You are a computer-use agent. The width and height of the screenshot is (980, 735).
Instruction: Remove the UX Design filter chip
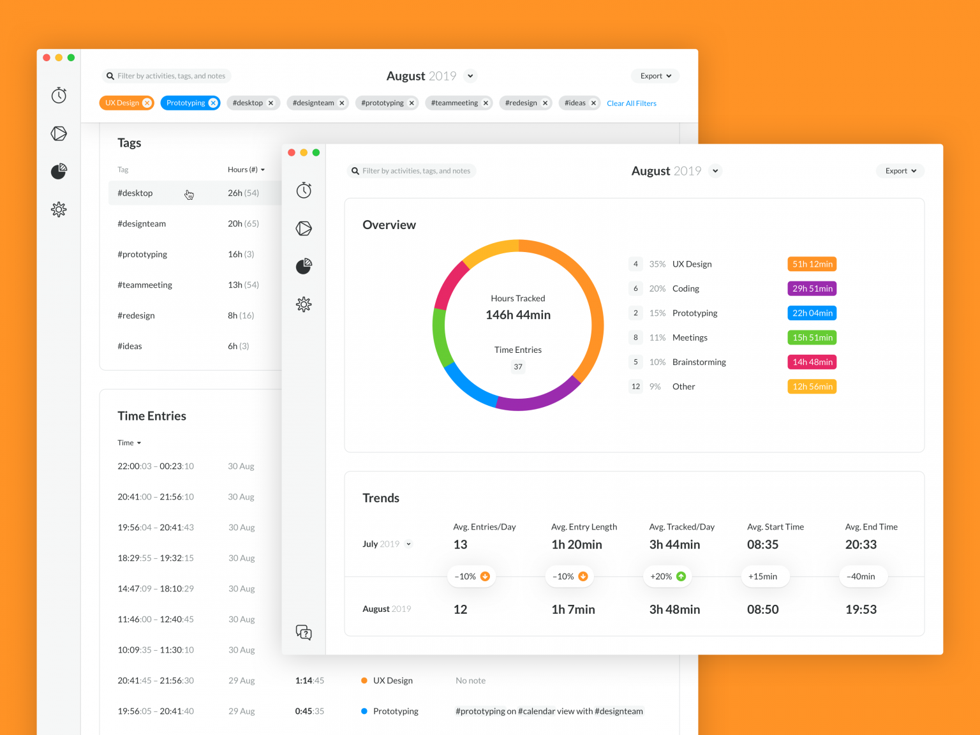[x=147, y=103]
